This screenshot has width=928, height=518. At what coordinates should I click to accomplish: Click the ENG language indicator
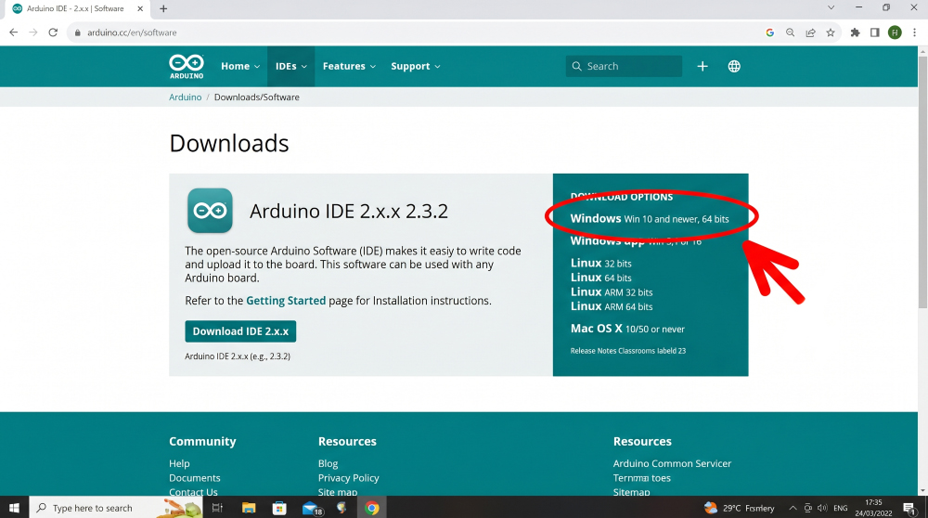(840, 508)
